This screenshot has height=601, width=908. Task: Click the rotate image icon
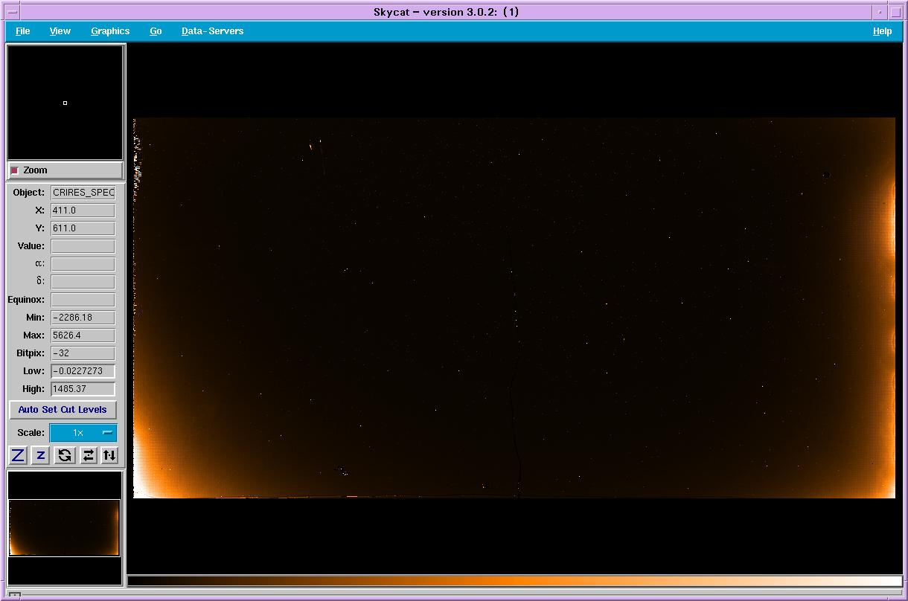click(x=65, y=455)
